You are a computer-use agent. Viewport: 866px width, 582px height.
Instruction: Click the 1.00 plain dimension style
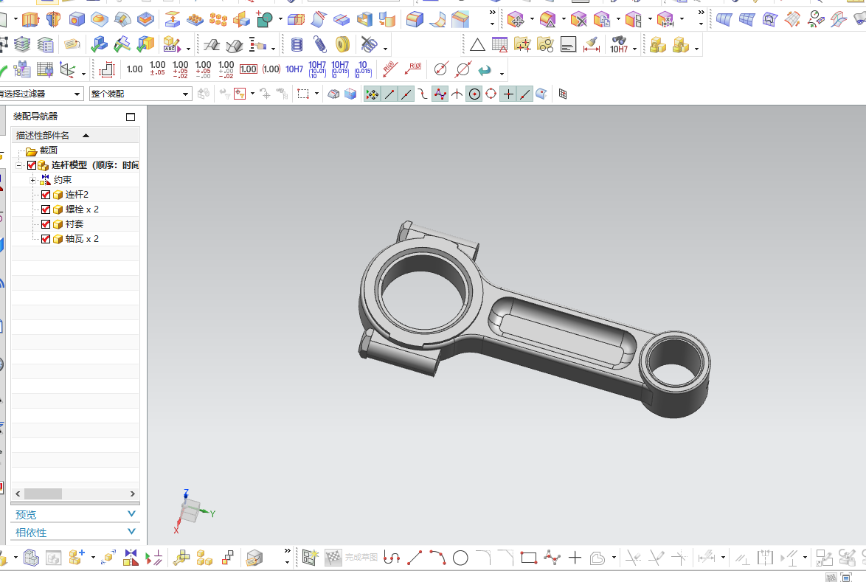pyautogui.click(x=135, y=69)
